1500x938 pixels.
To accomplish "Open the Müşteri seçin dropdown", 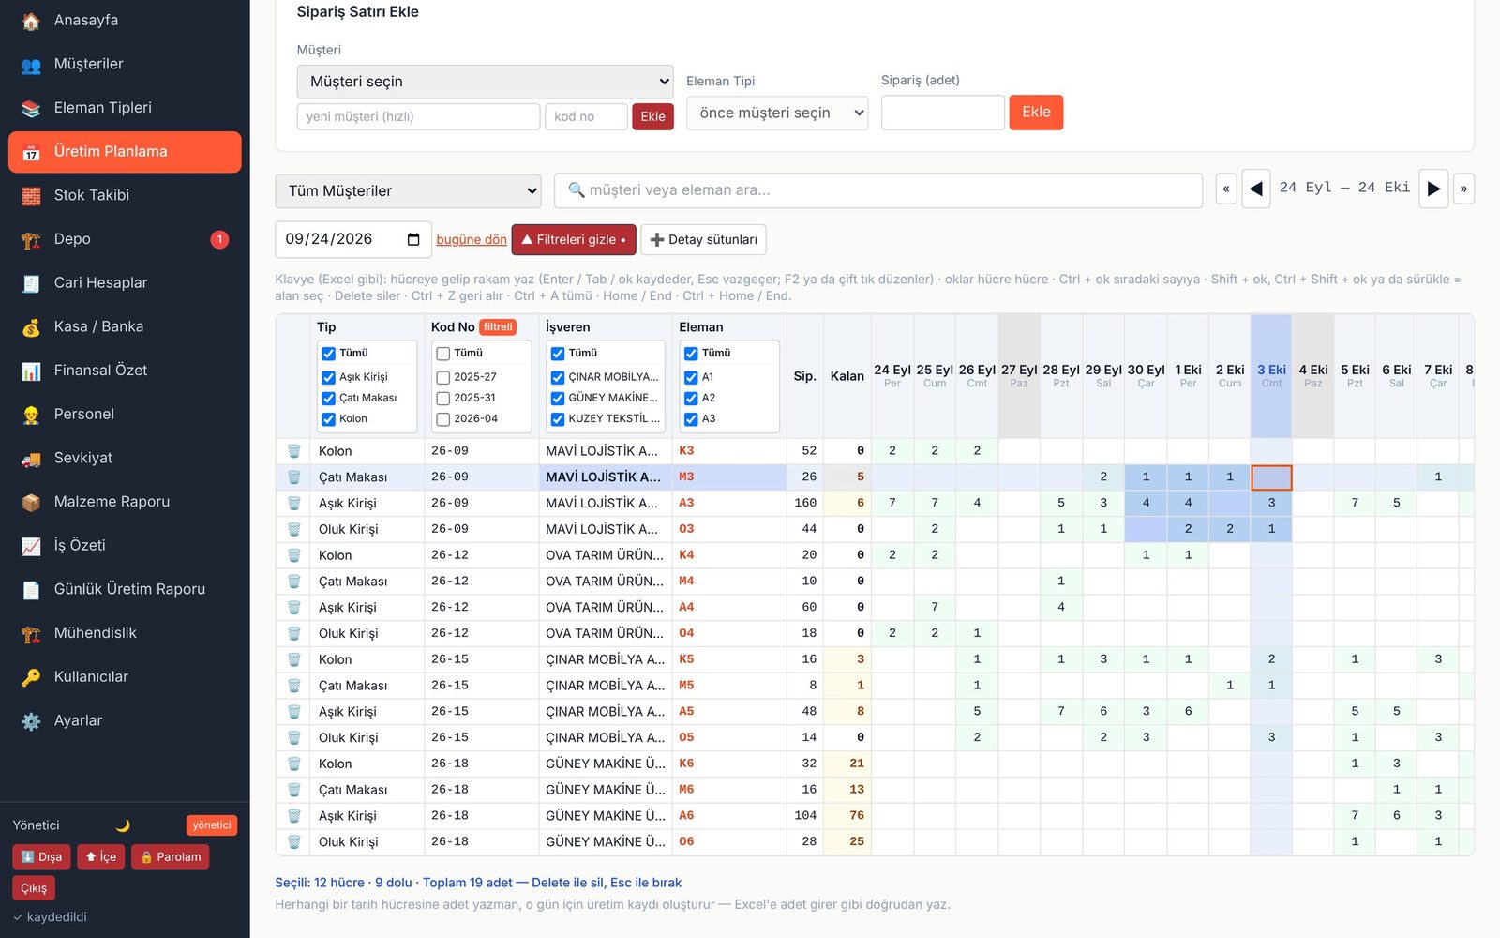I will pyautogui.click(x=486, y=82).
